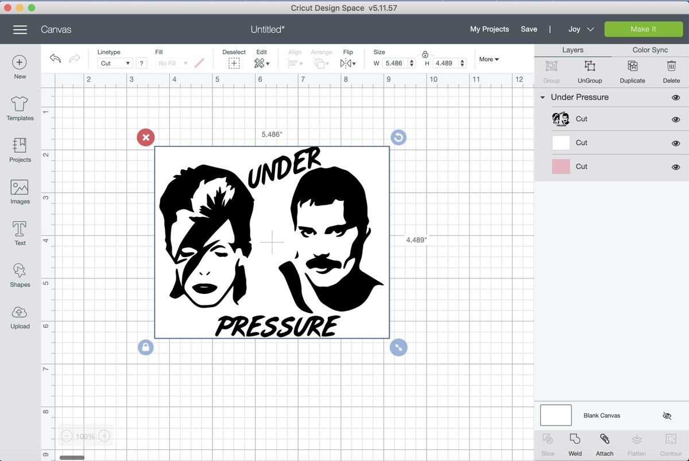Click Save in the header
This screenshot has height=461, width=689.
(x=529, y=29)
